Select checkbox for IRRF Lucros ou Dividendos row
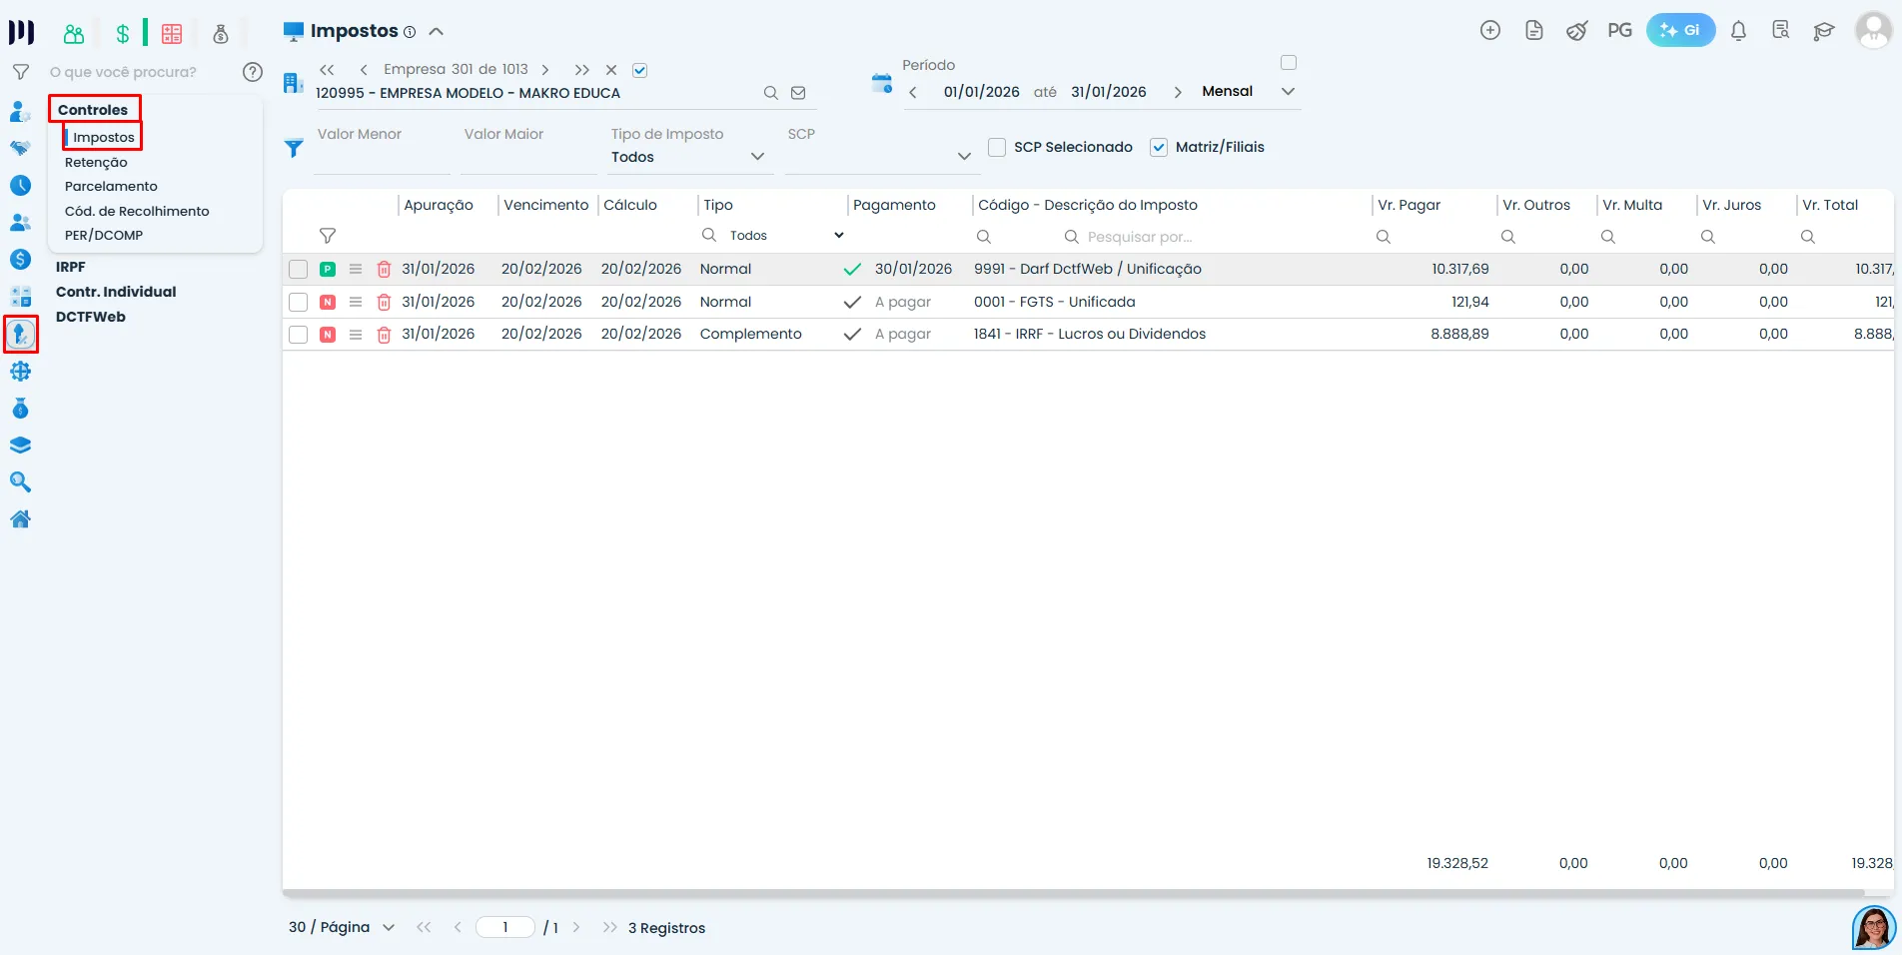The image size is (1902, 955). 298,335
